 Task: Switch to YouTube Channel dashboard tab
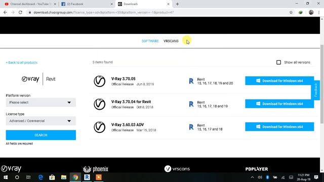click(29, 4)
